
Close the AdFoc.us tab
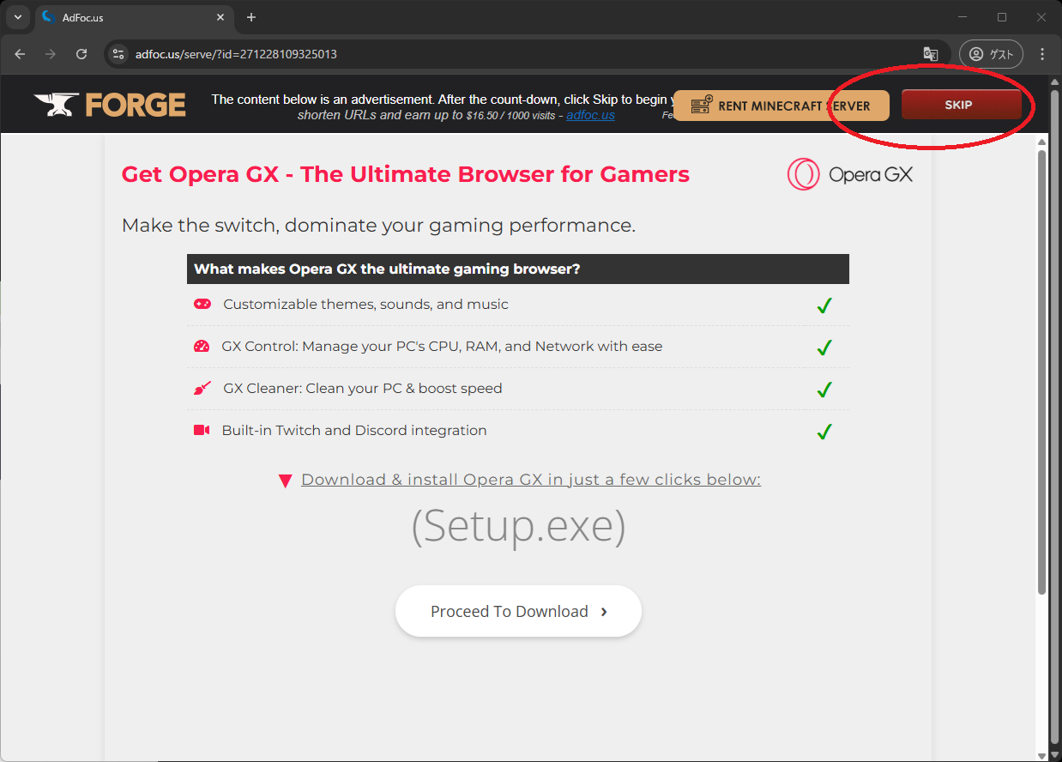[220, 17]
